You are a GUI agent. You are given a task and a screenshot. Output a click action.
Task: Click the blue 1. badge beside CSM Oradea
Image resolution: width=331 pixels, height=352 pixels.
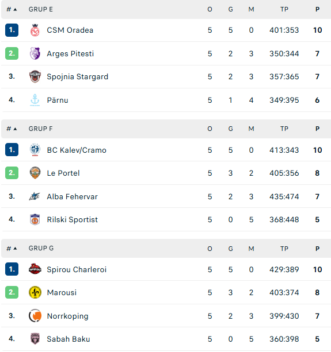pos(12,30)
